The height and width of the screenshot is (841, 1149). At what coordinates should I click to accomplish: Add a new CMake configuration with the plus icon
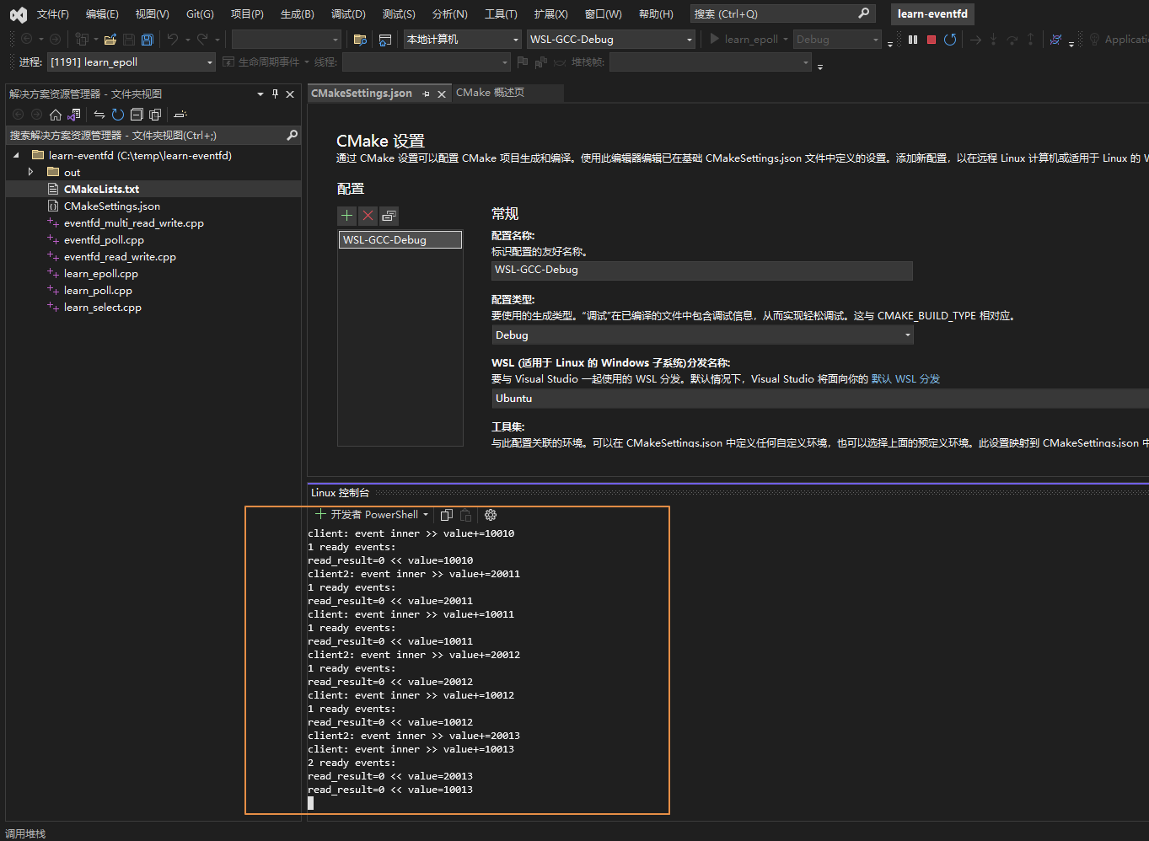[346, 215]
